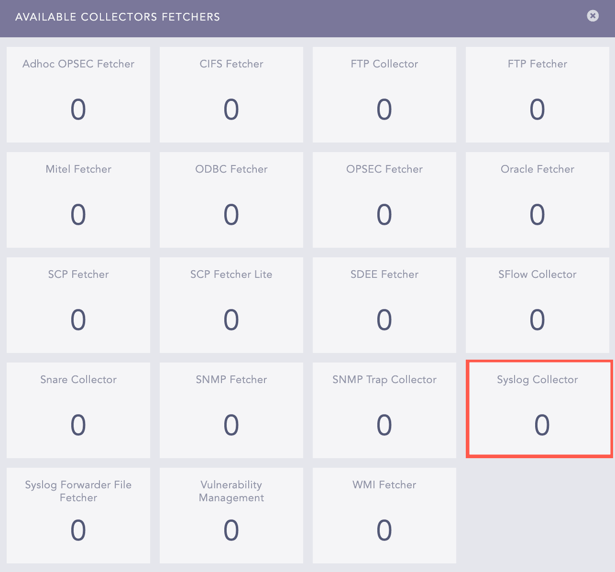Open the SDEE Fetcher tile
This screenshot has height=572, width=615.
(x=384, y=305)
